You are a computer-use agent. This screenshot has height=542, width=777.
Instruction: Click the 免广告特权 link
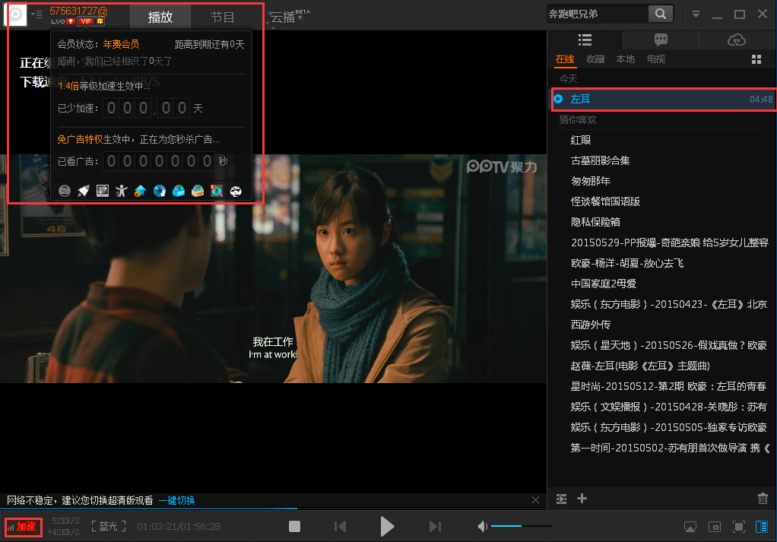tap(80, 139)
